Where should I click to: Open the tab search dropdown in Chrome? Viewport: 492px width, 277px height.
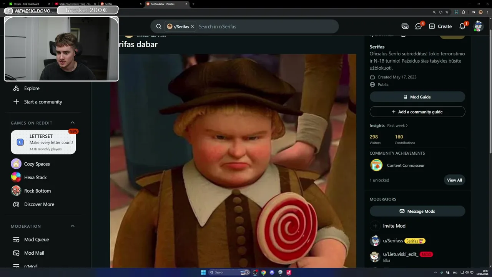point(4,4)
